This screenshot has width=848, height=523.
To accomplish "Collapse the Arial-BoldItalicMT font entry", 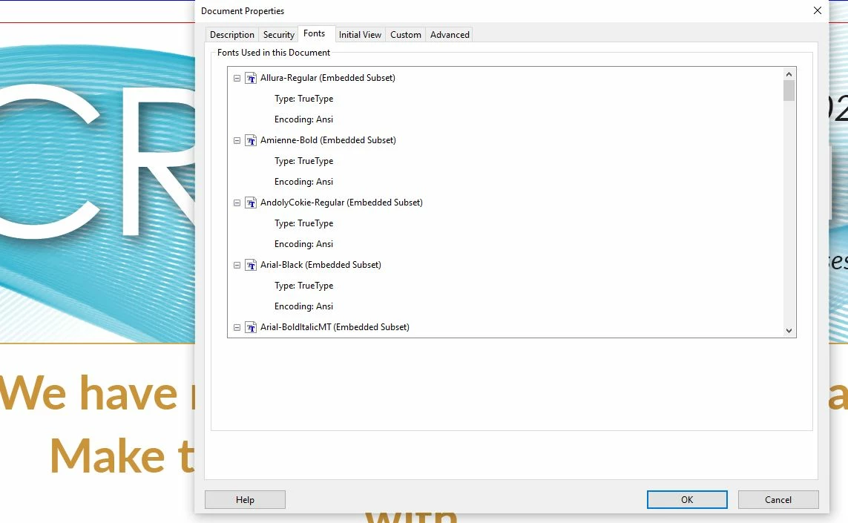I will (x=237, y=327).
